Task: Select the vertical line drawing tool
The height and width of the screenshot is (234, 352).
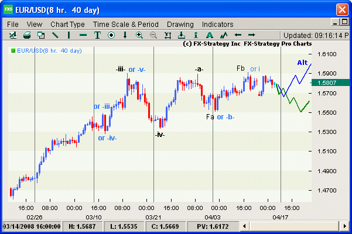Action: click(69, 35)
